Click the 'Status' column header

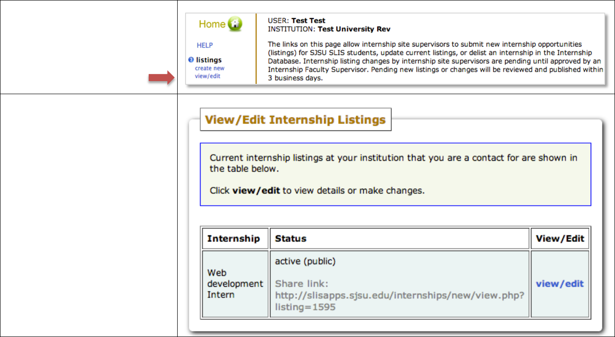point(290,239)
